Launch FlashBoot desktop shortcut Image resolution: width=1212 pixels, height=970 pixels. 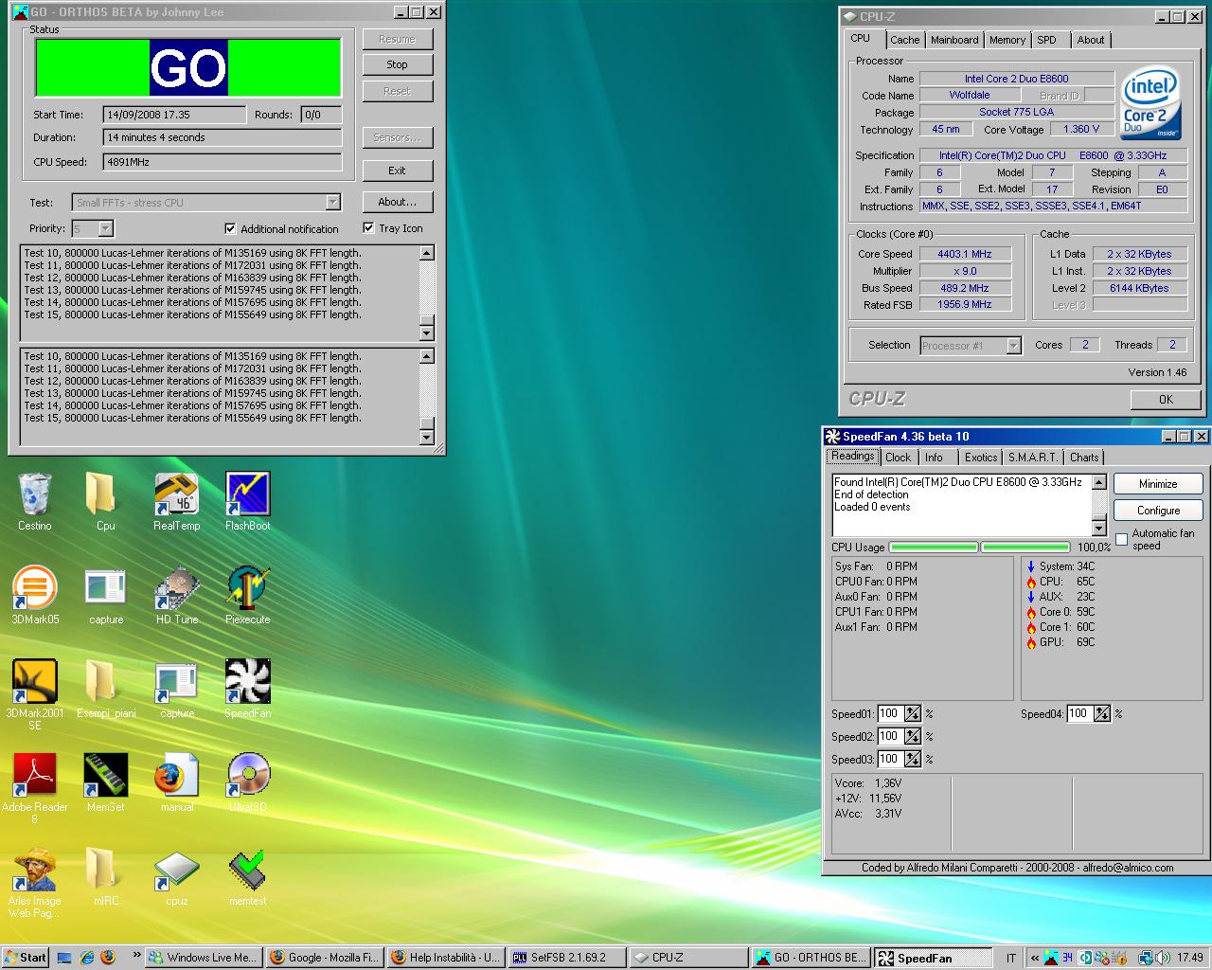tap(247, 494)
